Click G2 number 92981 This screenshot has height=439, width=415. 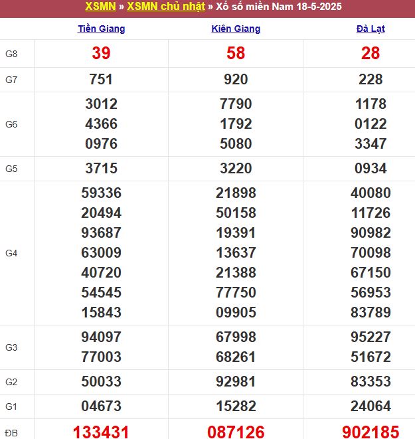pyautogui.click(x=236, y=381)
